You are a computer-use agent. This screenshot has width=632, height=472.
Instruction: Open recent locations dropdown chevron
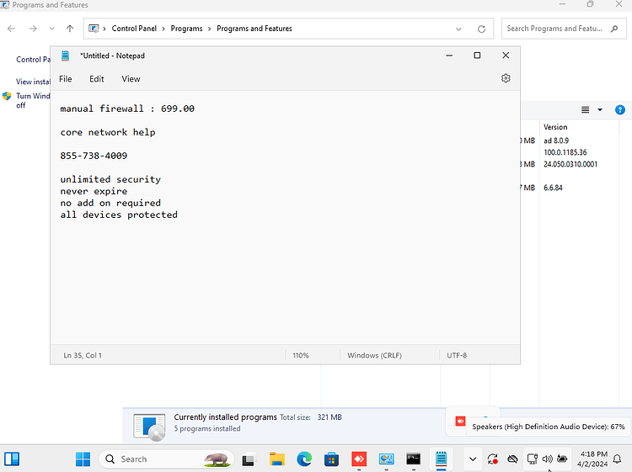(x=51, y=29)
